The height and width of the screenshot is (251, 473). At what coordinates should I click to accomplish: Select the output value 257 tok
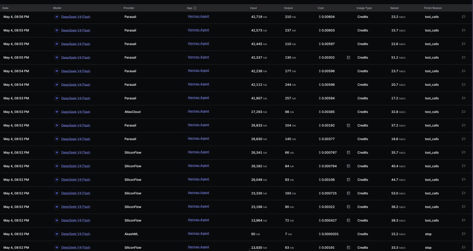coord(291,98)
